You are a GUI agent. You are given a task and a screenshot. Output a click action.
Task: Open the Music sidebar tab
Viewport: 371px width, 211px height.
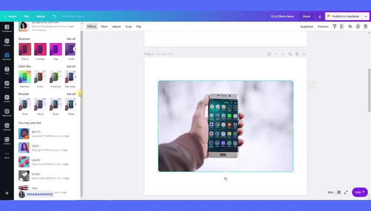pos(7,85)
